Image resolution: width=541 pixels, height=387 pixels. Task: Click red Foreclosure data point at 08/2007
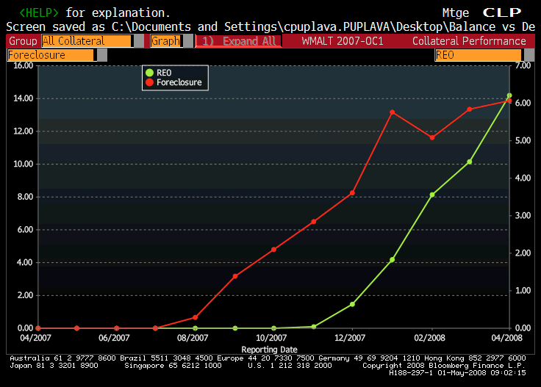196,317
